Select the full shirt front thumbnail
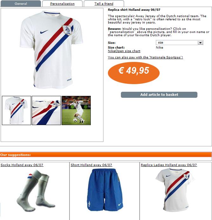 coord(17,110)
